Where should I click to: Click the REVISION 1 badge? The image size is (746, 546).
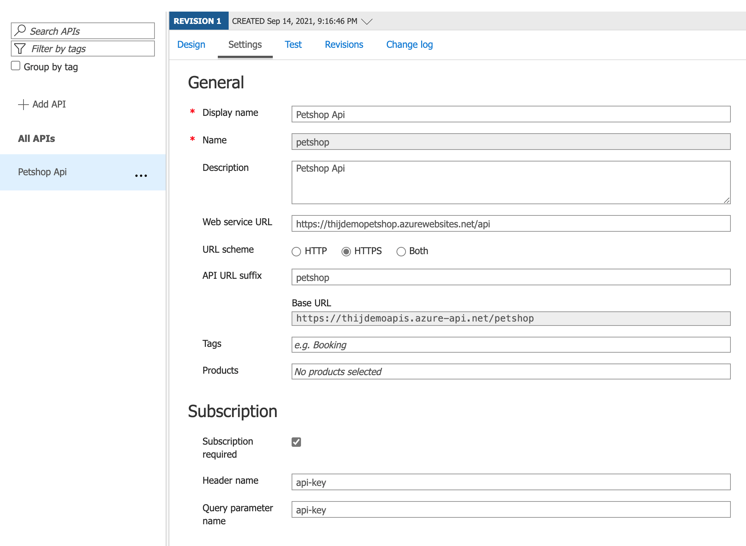198,21
